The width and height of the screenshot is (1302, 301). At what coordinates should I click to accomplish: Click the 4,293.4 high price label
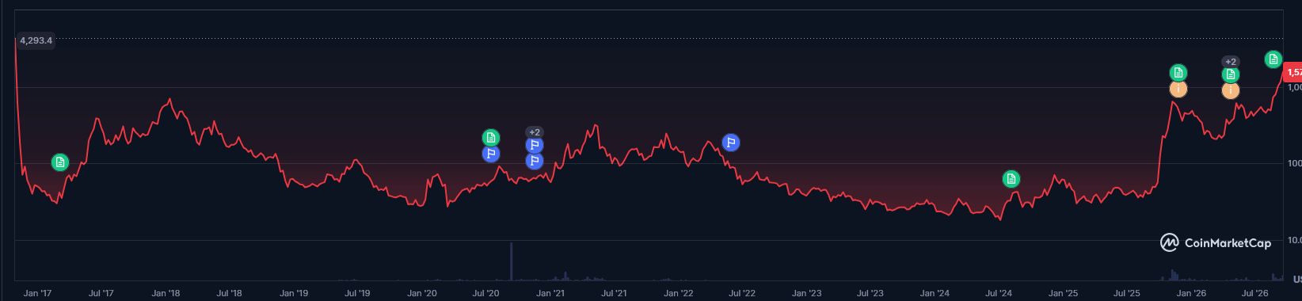coord(36,40)
